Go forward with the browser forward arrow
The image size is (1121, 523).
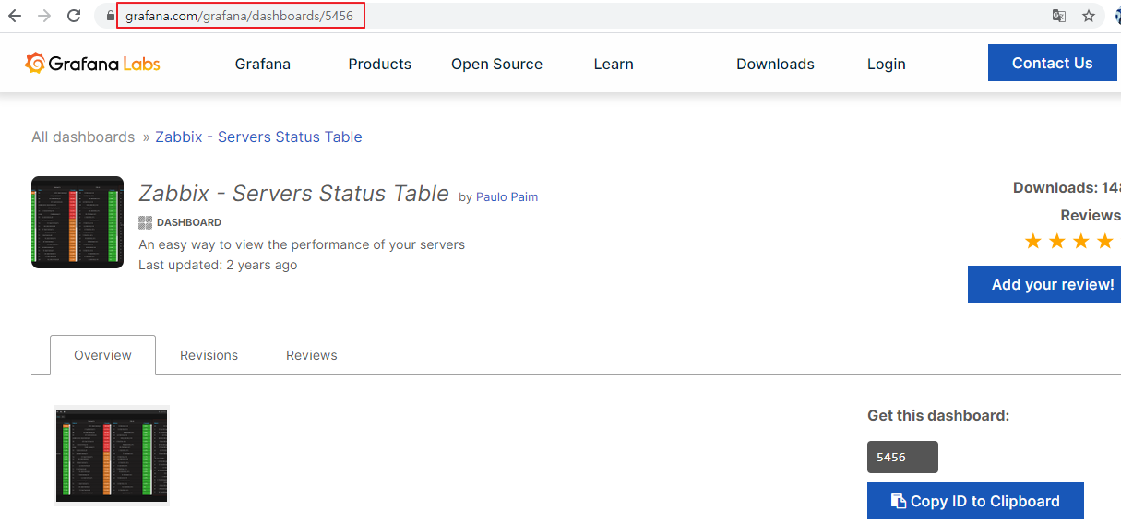coord(43,16)
